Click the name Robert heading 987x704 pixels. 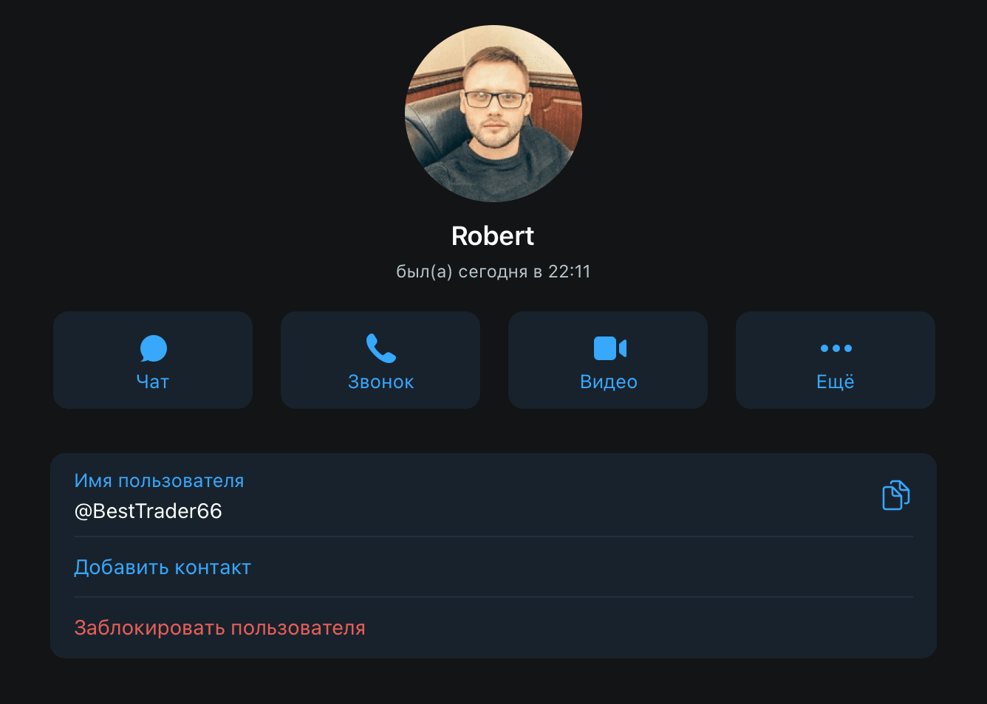coord(493,236)
